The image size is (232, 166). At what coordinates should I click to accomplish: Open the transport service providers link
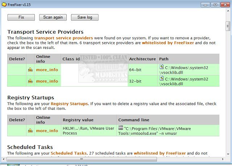pos(64,38)
